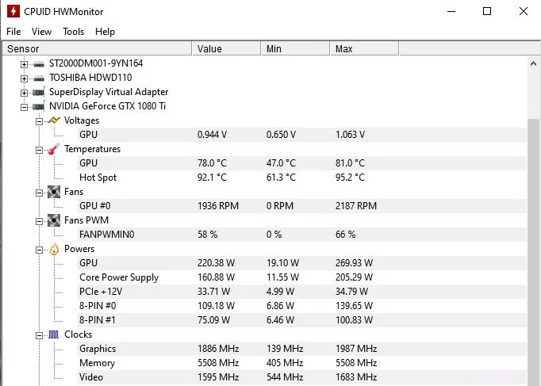Click the 220.38 W GPU power value
This screenshot has height=386, width=541.
pyautogui.click(x=216, y=263)
